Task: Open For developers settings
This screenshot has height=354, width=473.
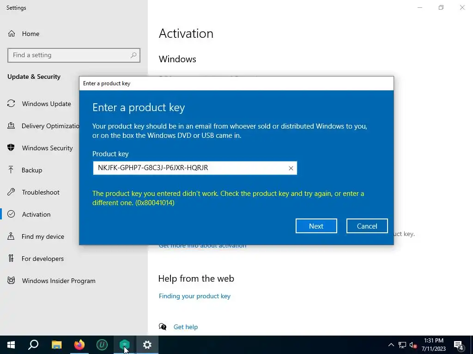Action: tap(42, 259)
